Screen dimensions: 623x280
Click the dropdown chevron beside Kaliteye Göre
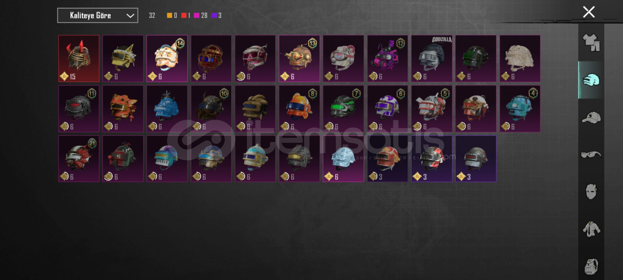[x=130, y=16]
